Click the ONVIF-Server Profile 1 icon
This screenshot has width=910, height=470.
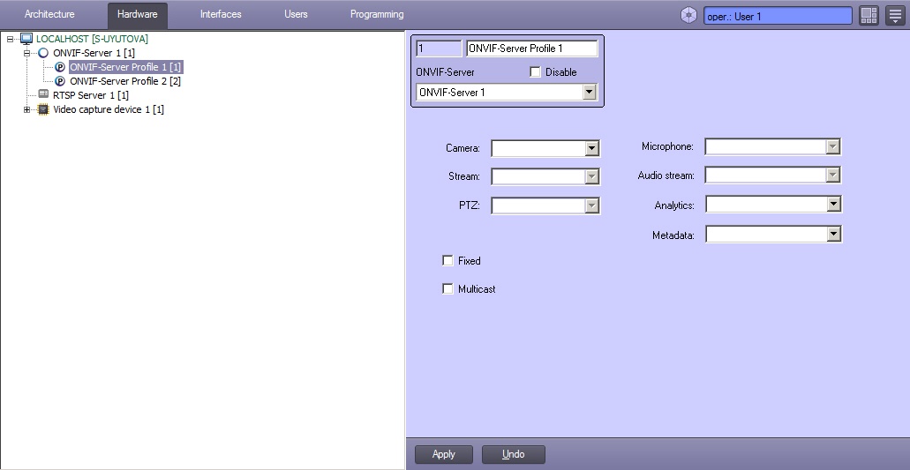coord(60,67)
